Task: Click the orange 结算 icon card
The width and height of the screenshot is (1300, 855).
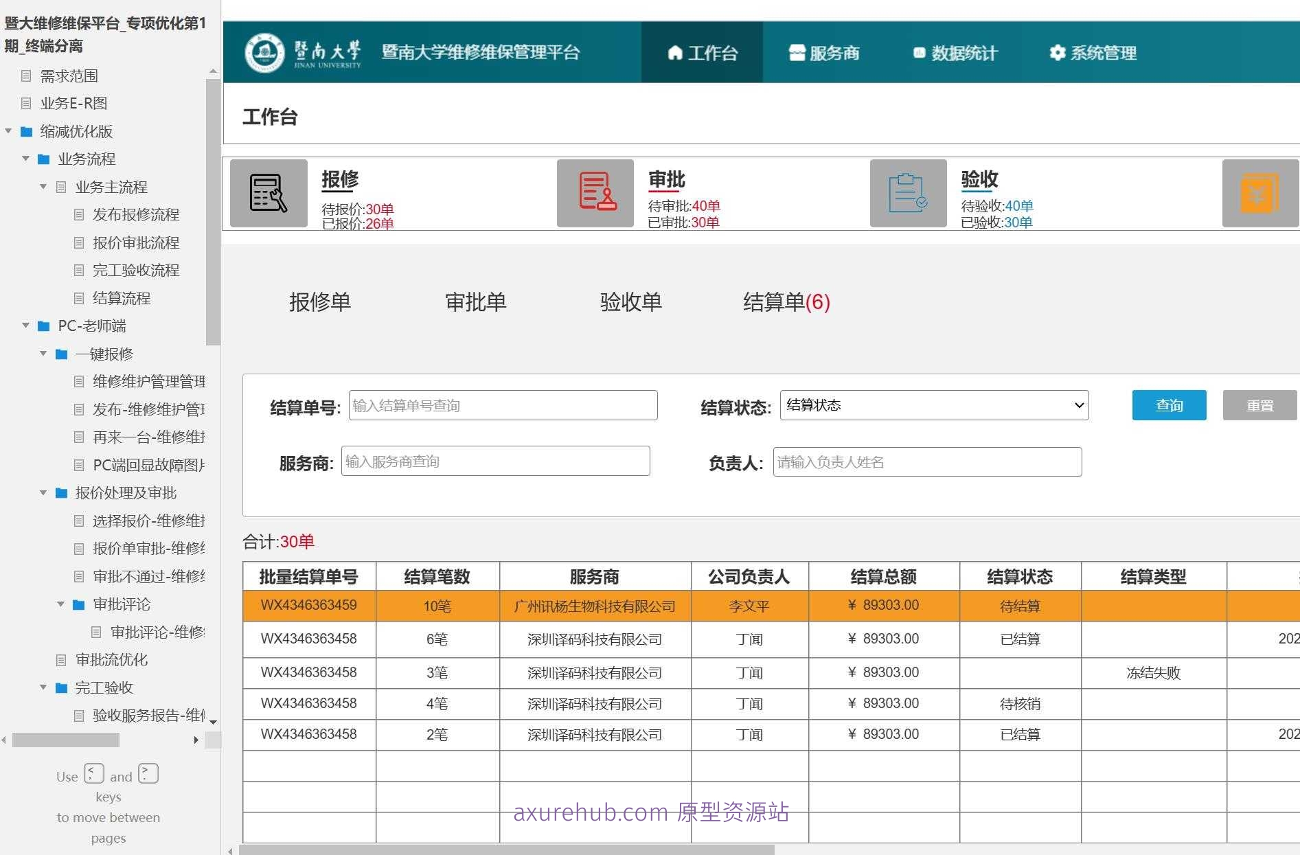Action: 1261,193
